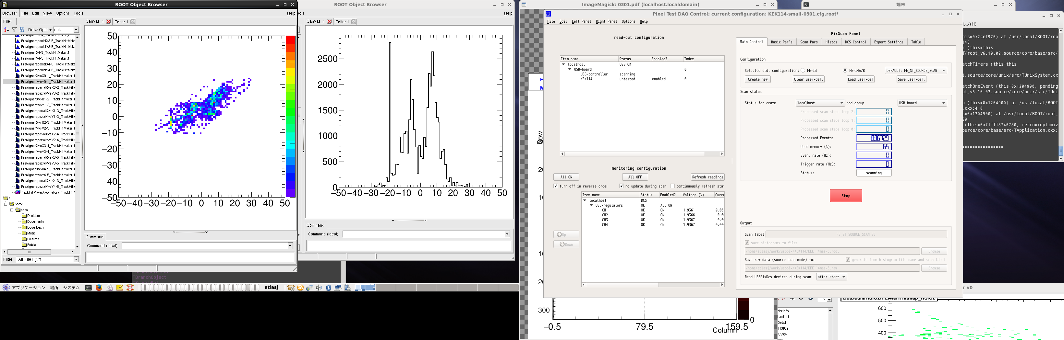Click the Refresh readings button
The width and height of the screenshot is (1064, 340).
(x=707, y=177)
